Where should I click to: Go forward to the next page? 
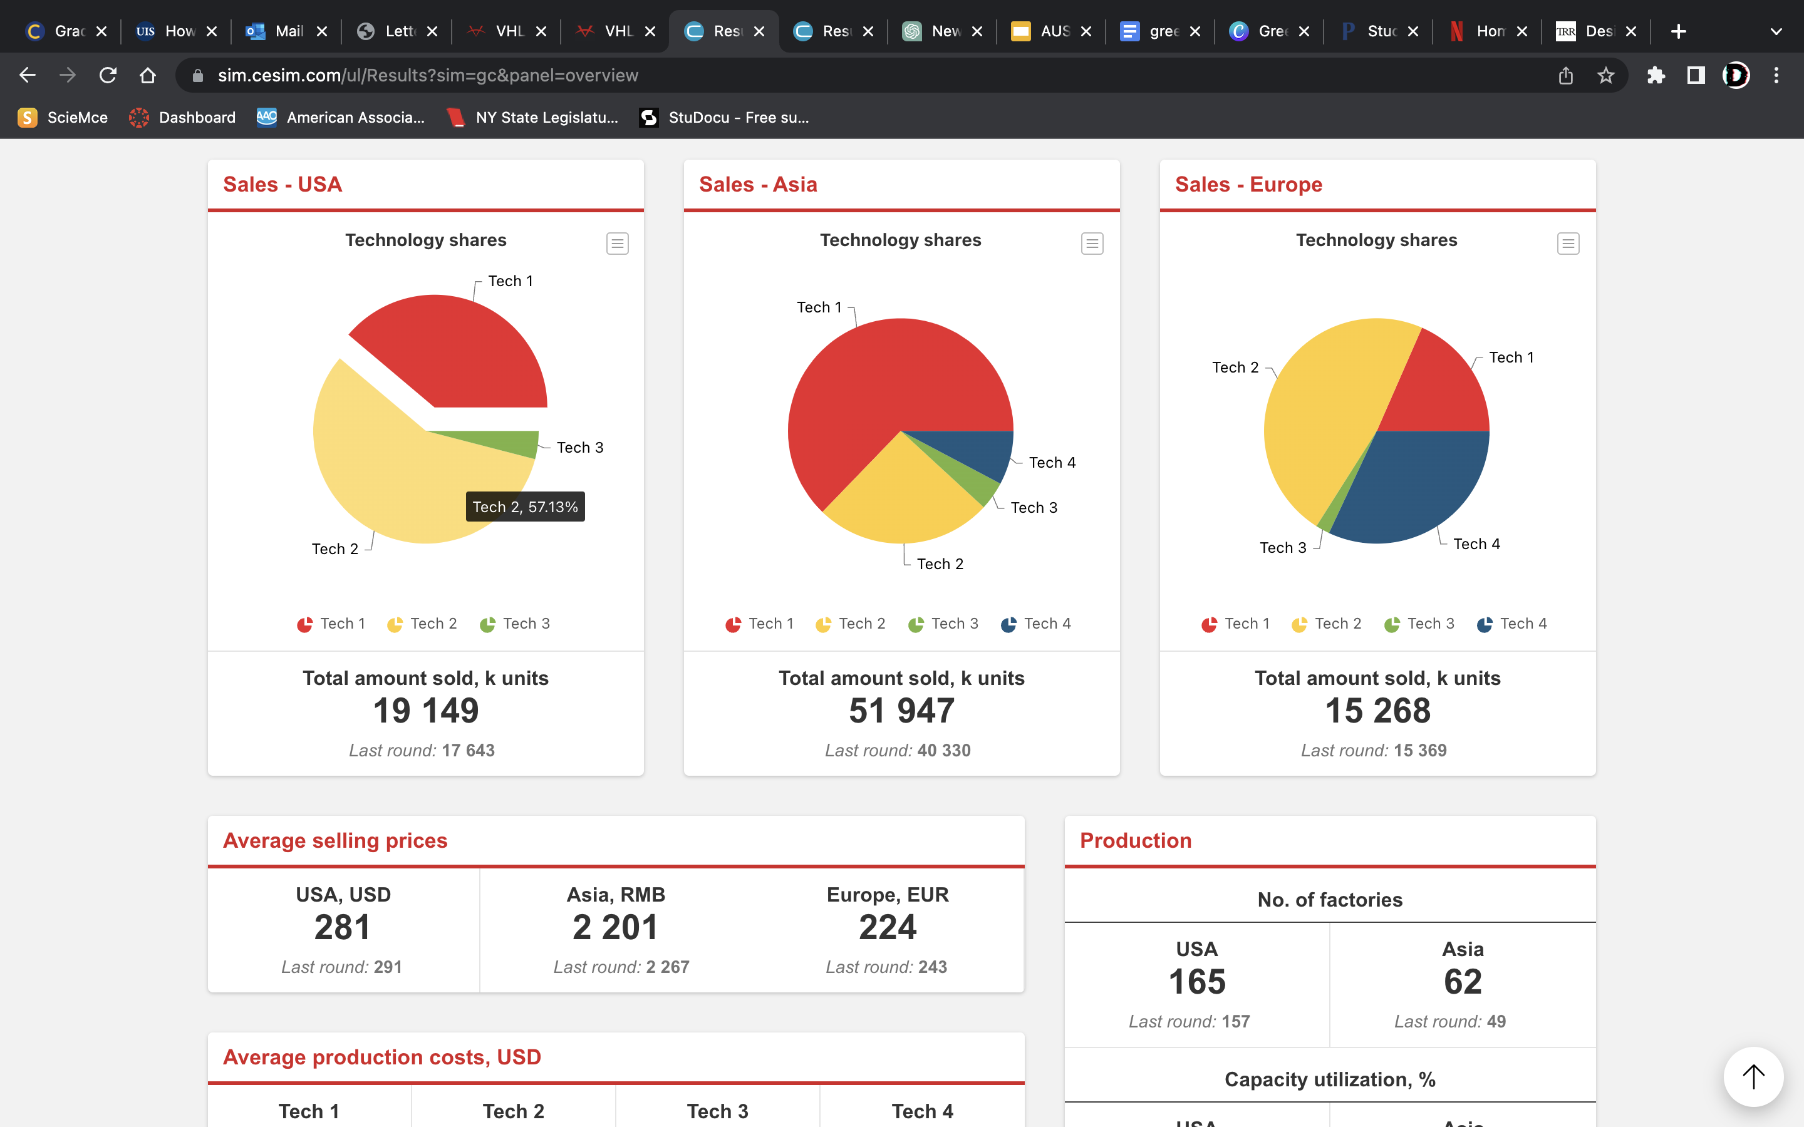coord(68,75)
